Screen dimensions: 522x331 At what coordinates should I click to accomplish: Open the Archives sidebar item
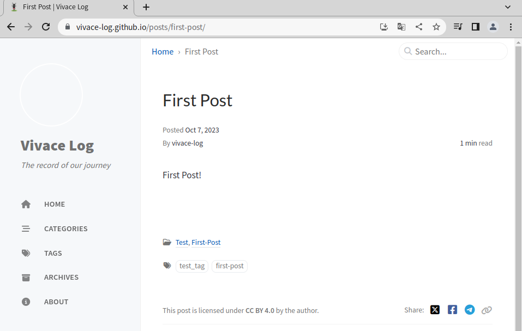[x=61, y=278]
